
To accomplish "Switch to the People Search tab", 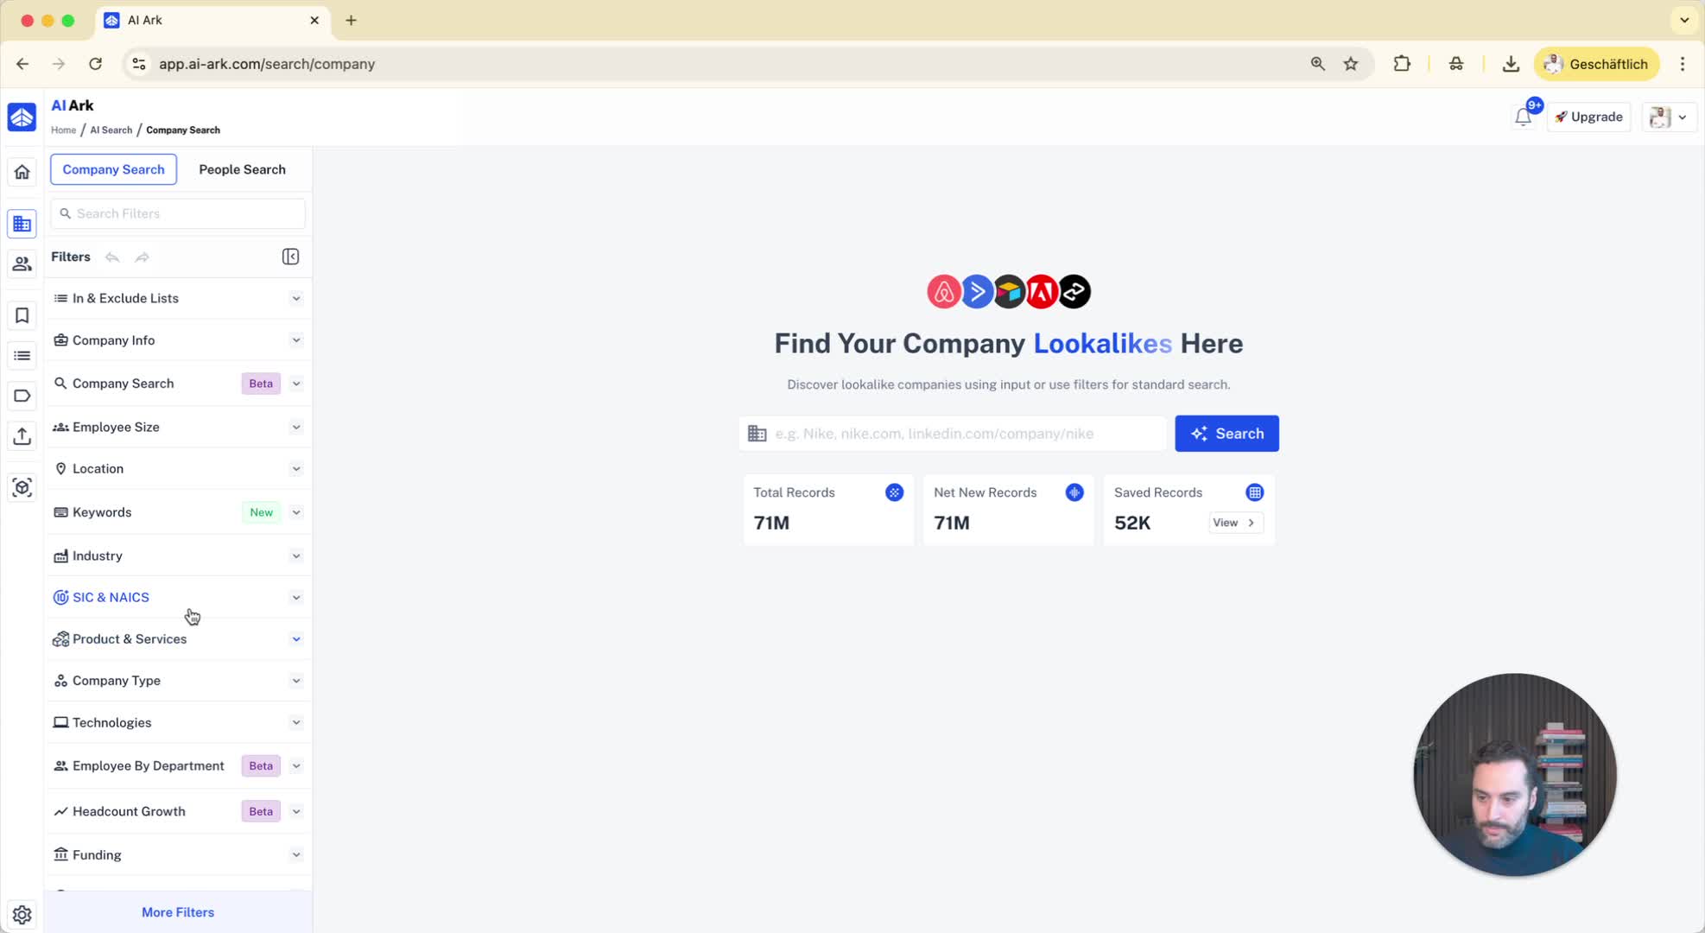I will (x=242, y=169).
